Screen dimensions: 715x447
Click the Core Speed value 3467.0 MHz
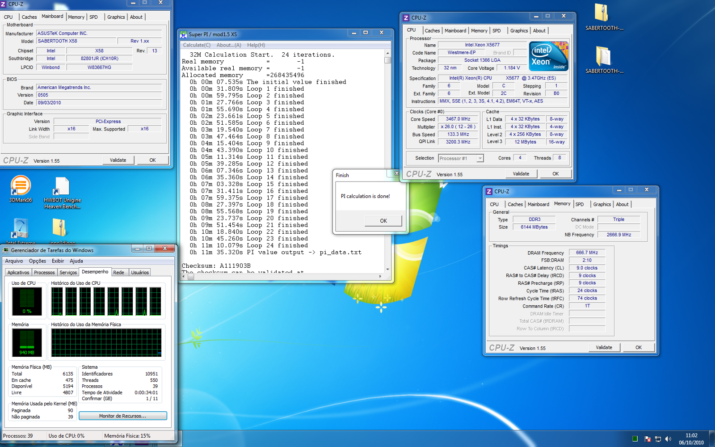coord(458,119)
